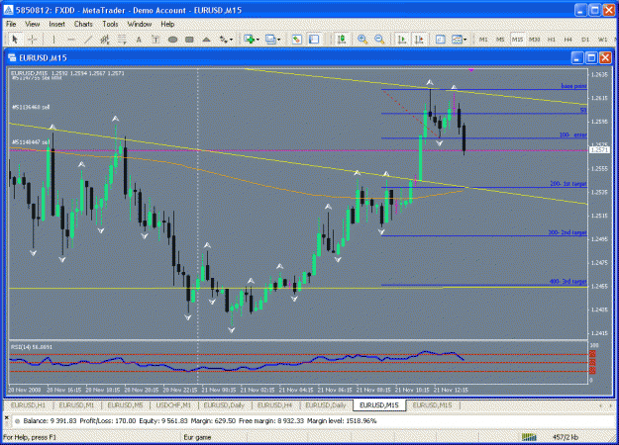This screenshot has width=619, height=445.
Task: Expand the arrows tool dropdown arrow
Action: tap(232, 40)
